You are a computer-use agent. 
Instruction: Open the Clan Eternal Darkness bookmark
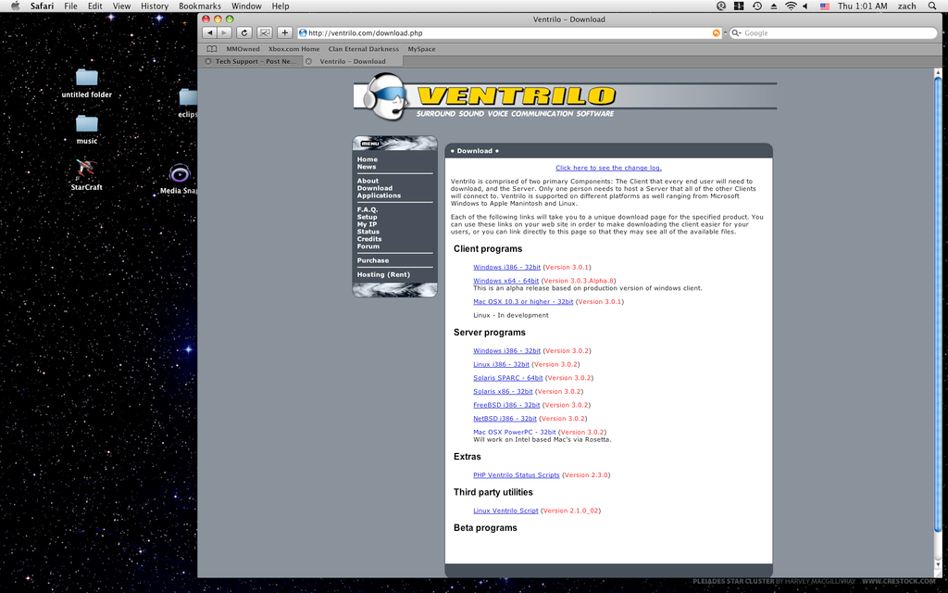363,49
